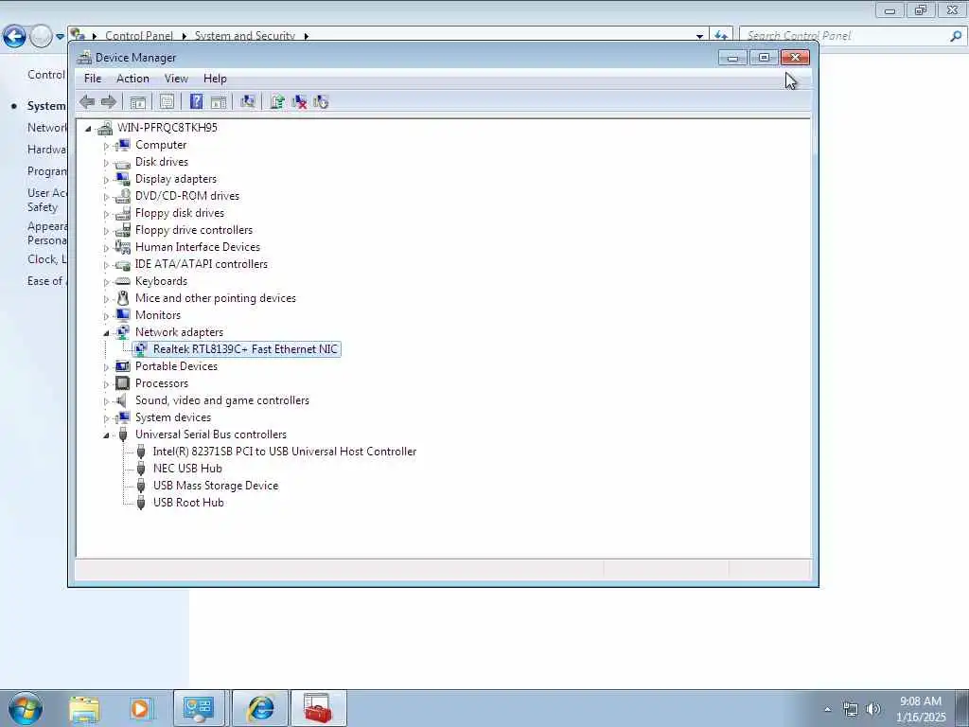
Task: Expand Floppy drive controllers node arrow
Action: pos(106,231)
